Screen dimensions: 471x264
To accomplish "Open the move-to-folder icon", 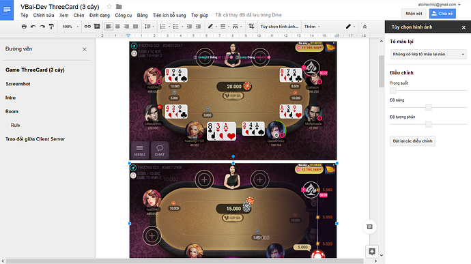I will 119,6.
